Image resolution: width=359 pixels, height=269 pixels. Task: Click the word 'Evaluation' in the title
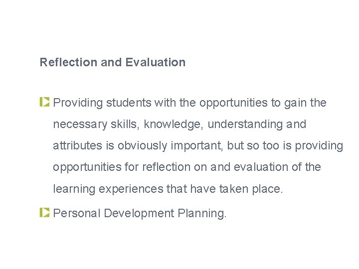(156, 63)
